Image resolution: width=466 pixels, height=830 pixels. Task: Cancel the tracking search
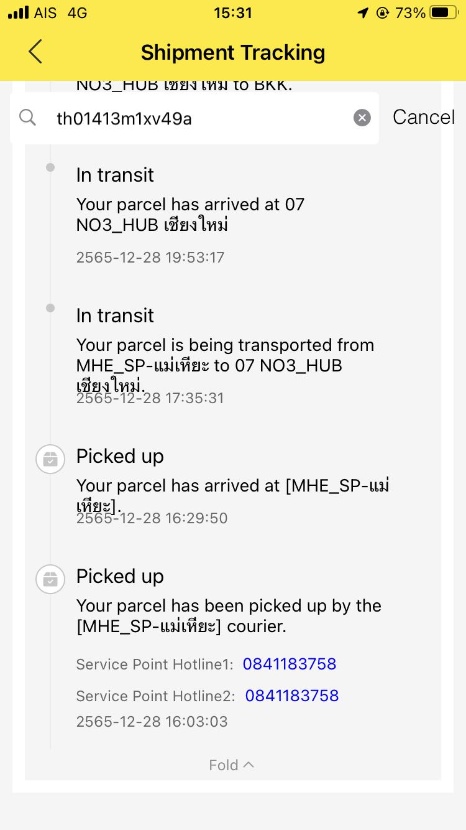coord(424,117)
